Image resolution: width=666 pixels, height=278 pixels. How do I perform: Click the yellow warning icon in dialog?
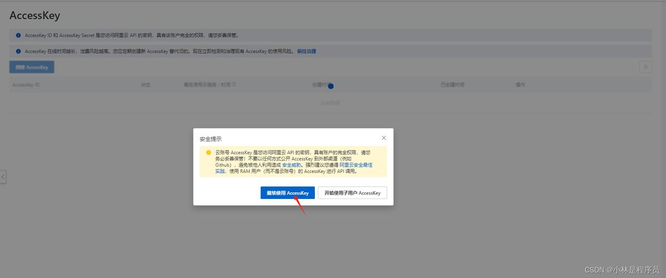click(x=208, y=152)
